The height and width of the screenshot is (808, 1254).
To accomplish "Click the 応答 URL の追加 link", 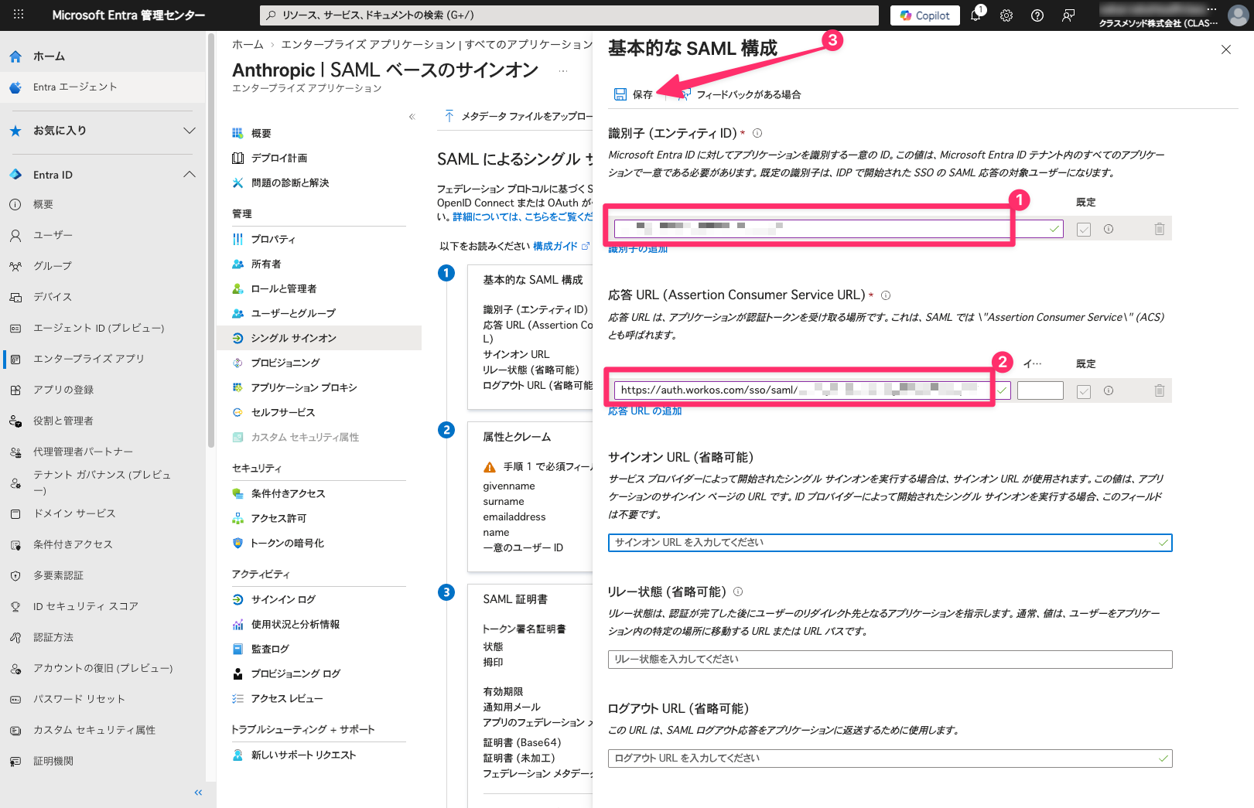I will click(x=644, y=411).
